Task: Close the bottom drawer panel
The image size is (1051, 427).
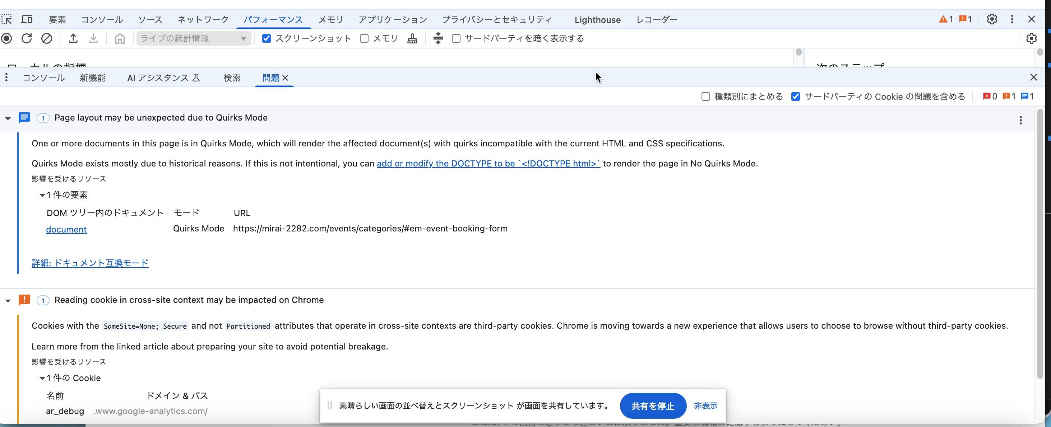Action: pyautogui.click(x=1033, y=78)
